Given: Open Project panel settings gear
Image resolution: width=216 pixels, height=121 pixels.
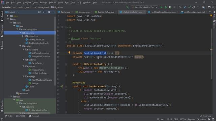Looking at the screenshot, I should pos(49,12).
